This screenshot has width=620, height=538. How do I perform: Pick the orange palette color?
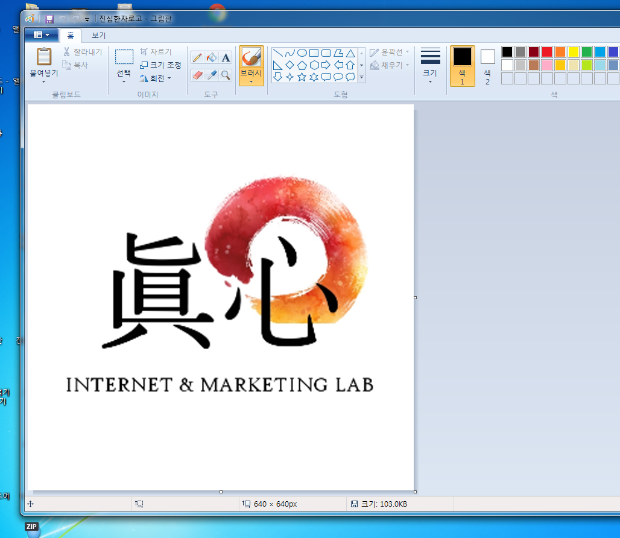[560, 52]
